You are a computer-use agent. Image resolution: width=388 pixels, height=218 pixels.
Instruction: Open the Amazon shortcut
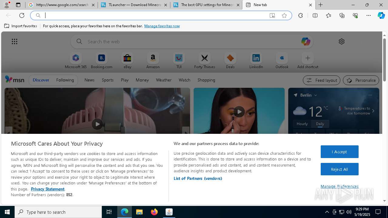[x=153, y=61]
